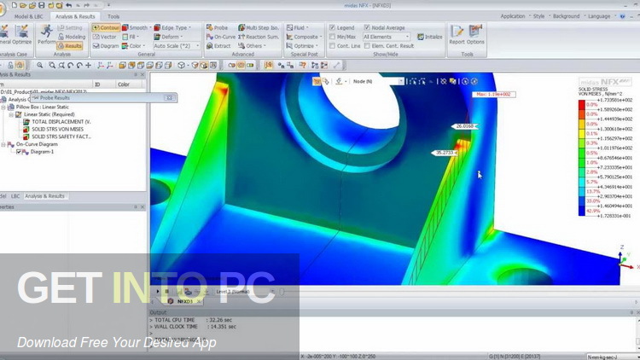
Task: Select the Contour display button
Action: click(x=106, y=28)
